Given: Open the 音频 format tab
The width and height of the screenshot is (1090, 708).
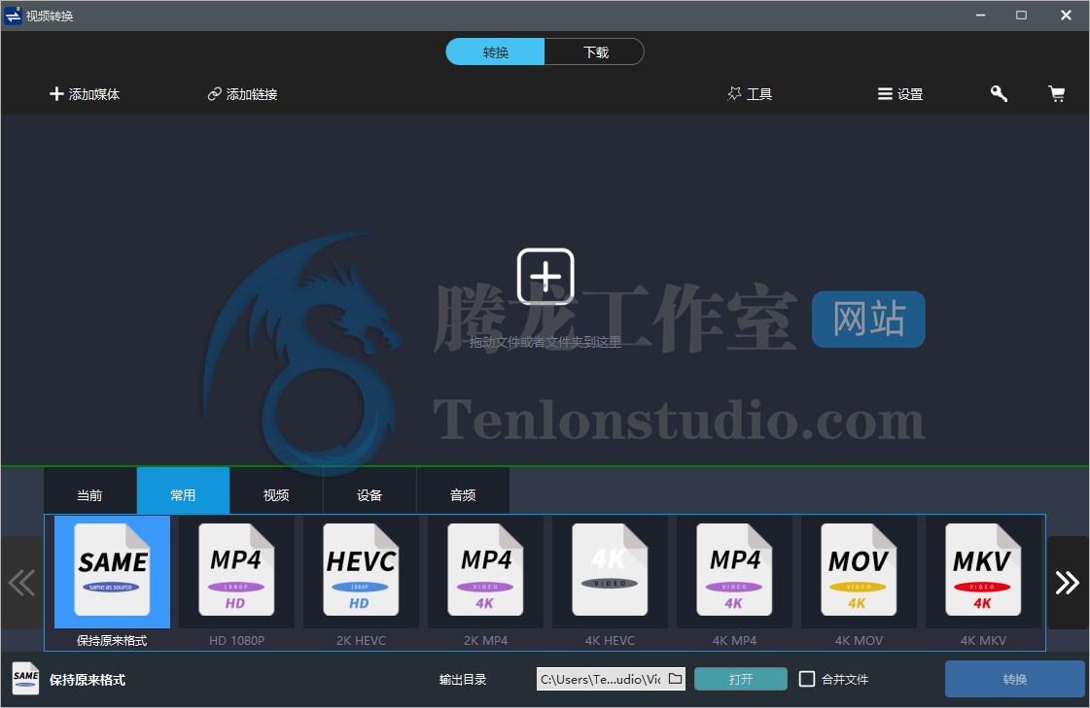Looking at the screenshot, I should [x=463, y=494].
